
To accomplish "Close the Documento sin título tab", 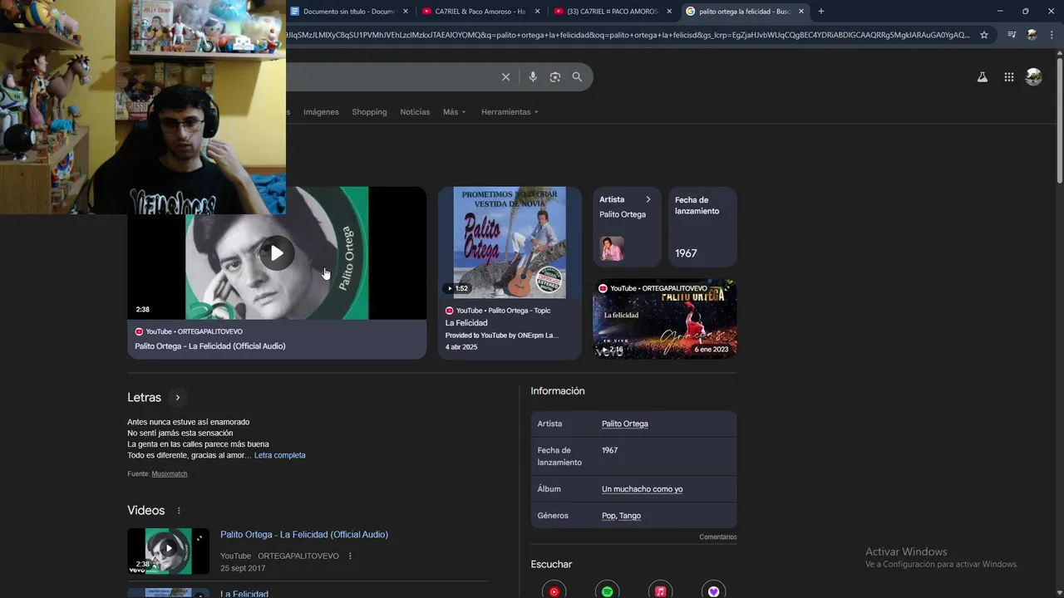I will [x=406, y=12].
